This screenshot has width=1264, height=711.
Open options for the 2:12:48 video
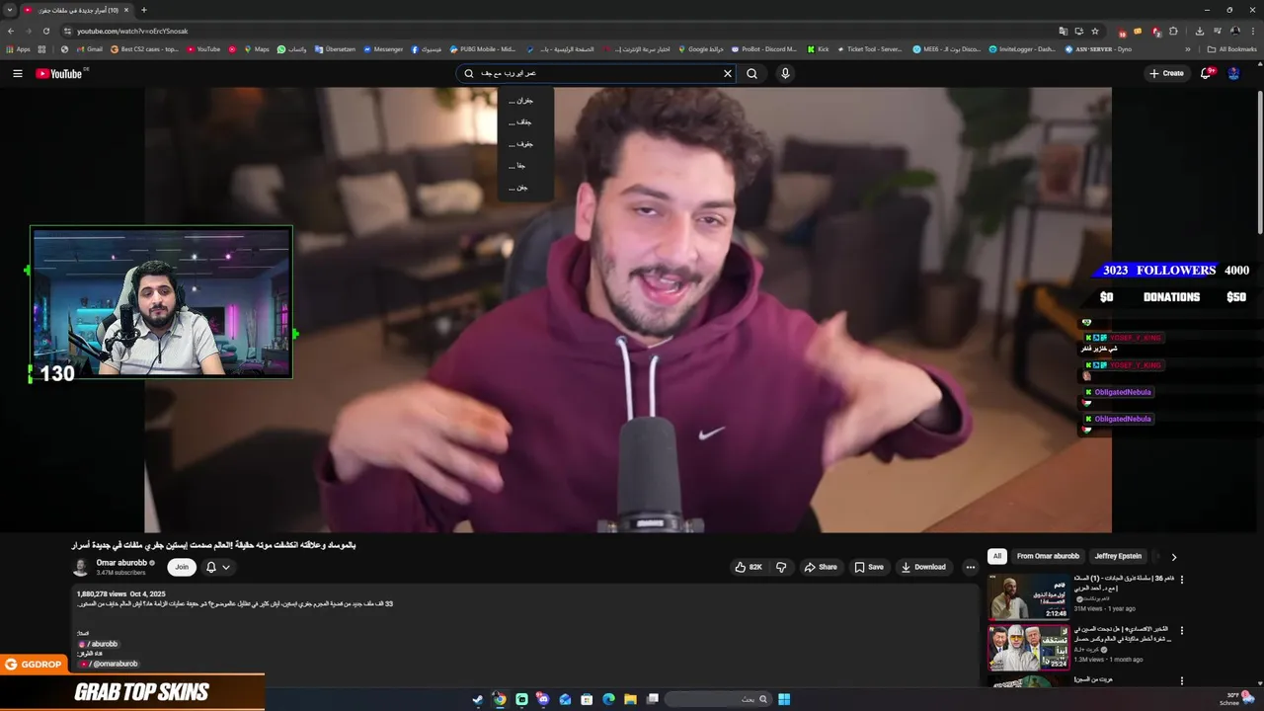1181,580
